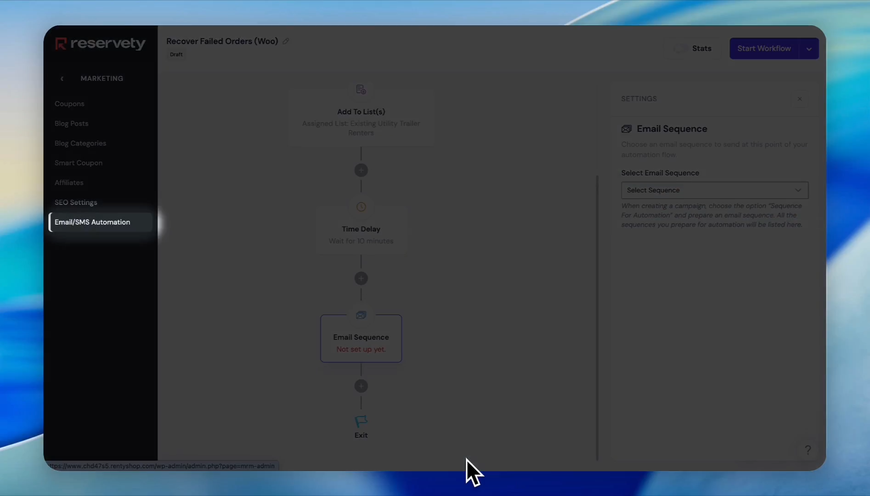This screenshot has height=496, width=870.
Task: Select the Email Sequence step card
Action: (x=361, y=339)
